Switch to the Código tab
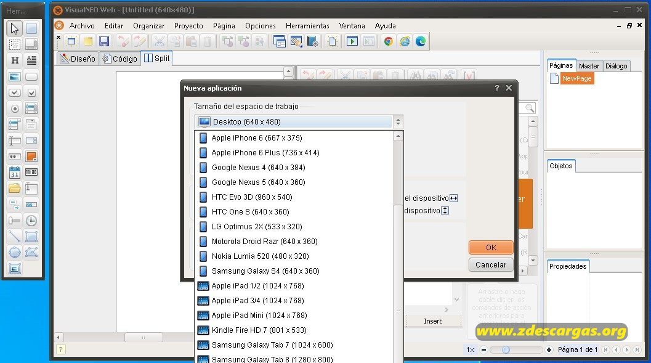The width and height of the screenshot is (651, 363). pyautogui.click(x=120, y=59)
